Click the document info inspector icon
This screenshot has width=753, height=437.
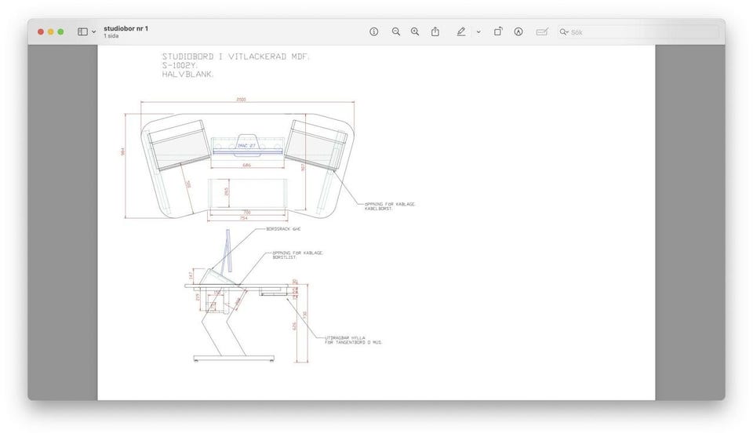pyautogui.click(x=374, y=31)
